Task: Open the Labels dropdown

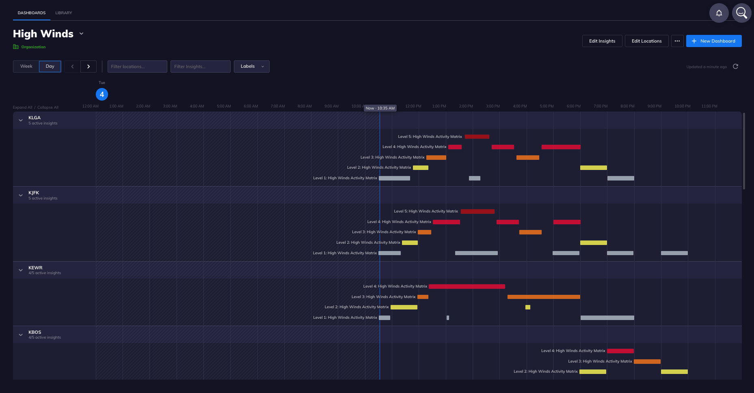Action: coord(251,66)
